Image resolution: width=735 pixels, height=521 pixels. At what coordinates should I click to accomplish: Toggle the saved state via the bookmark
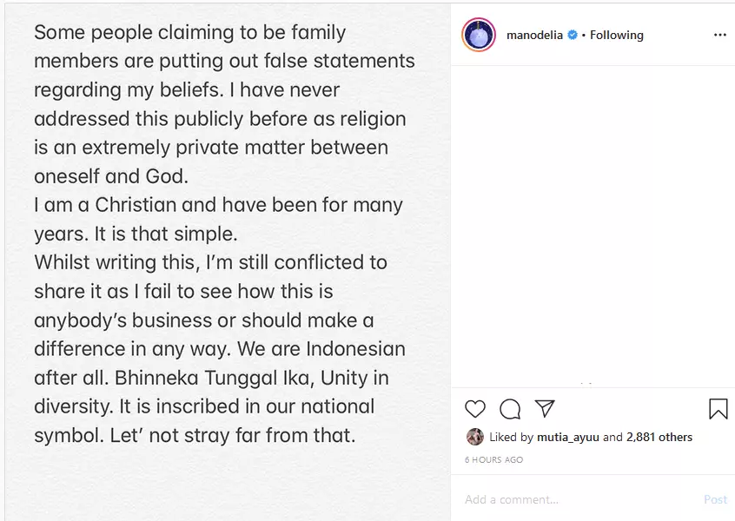click(x=718, y=408)
